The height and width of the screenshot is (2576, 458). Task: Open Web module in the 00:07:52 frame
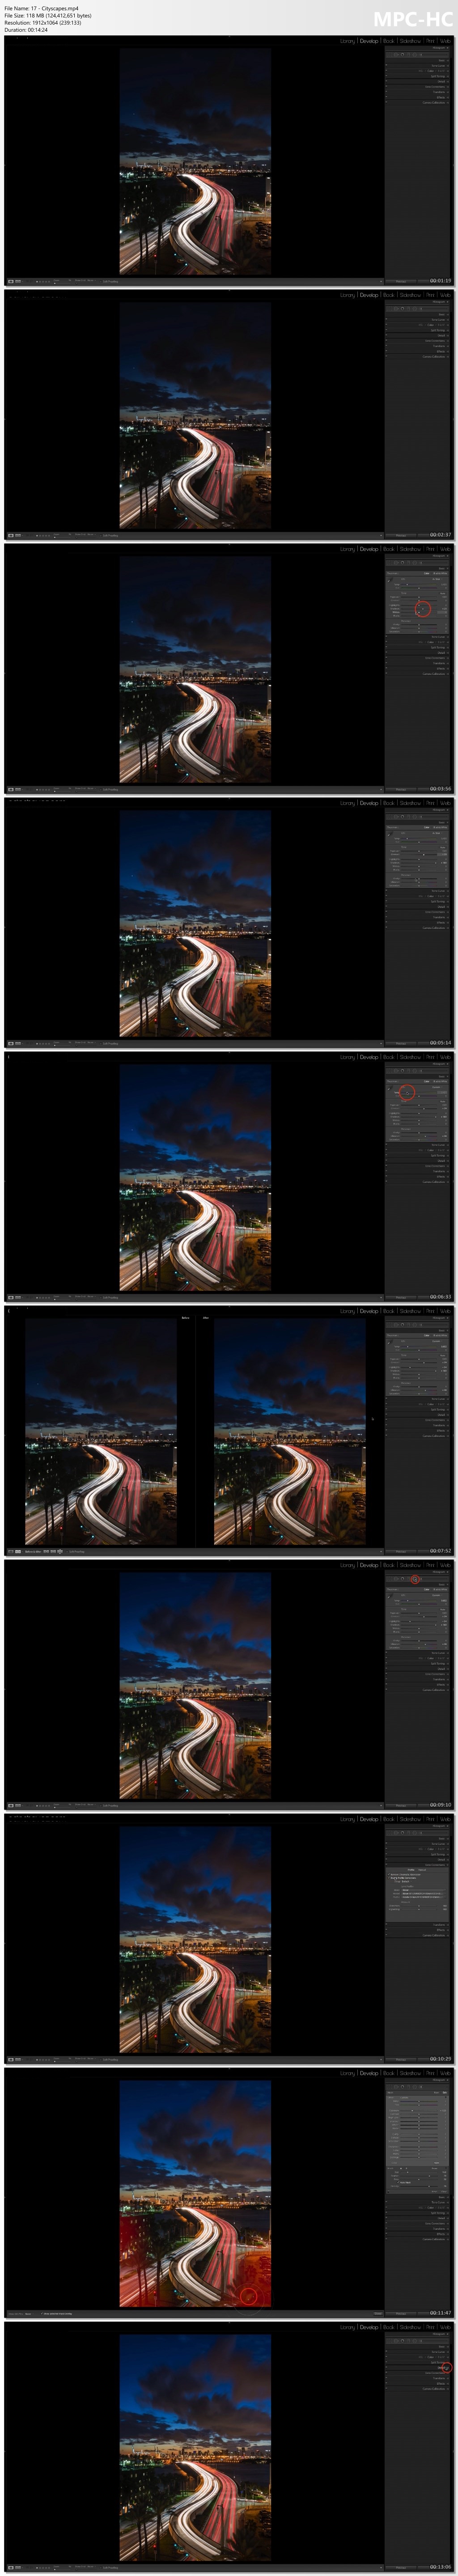click(445, 1311)
